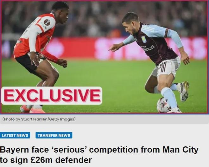Screen dimensions: 209x167
Task: Click the Getty Images credit text
Action: [62, 119]
